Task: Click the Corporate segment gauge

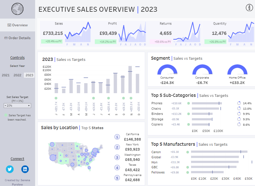Action: point(202,69)
